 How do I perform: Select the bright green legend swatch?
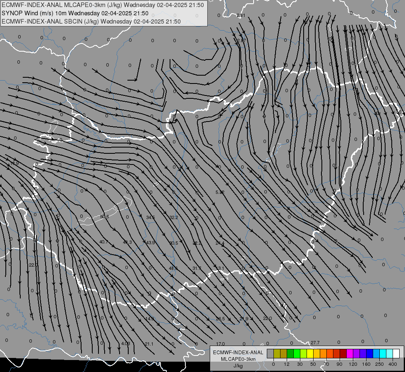297,354
